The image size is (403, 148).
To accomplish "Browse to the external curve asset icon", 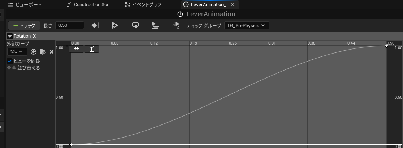I will (x=43, y=52).
